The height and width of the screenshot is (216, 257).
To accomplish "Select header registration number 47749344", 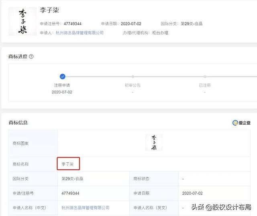I will pos(72,24).
